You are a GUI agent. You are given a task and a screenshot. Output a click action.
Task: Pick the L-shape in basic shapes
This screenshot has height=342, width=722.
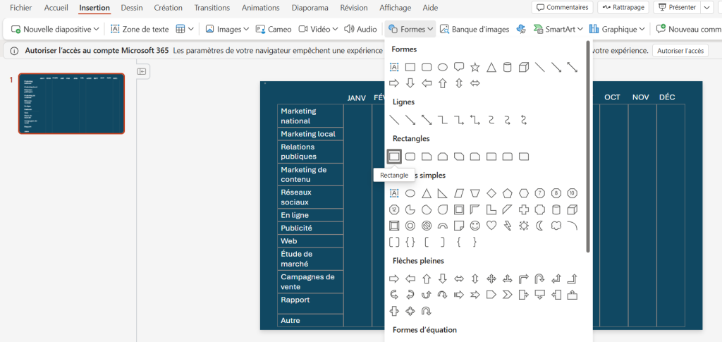click(x=491, y=209)
